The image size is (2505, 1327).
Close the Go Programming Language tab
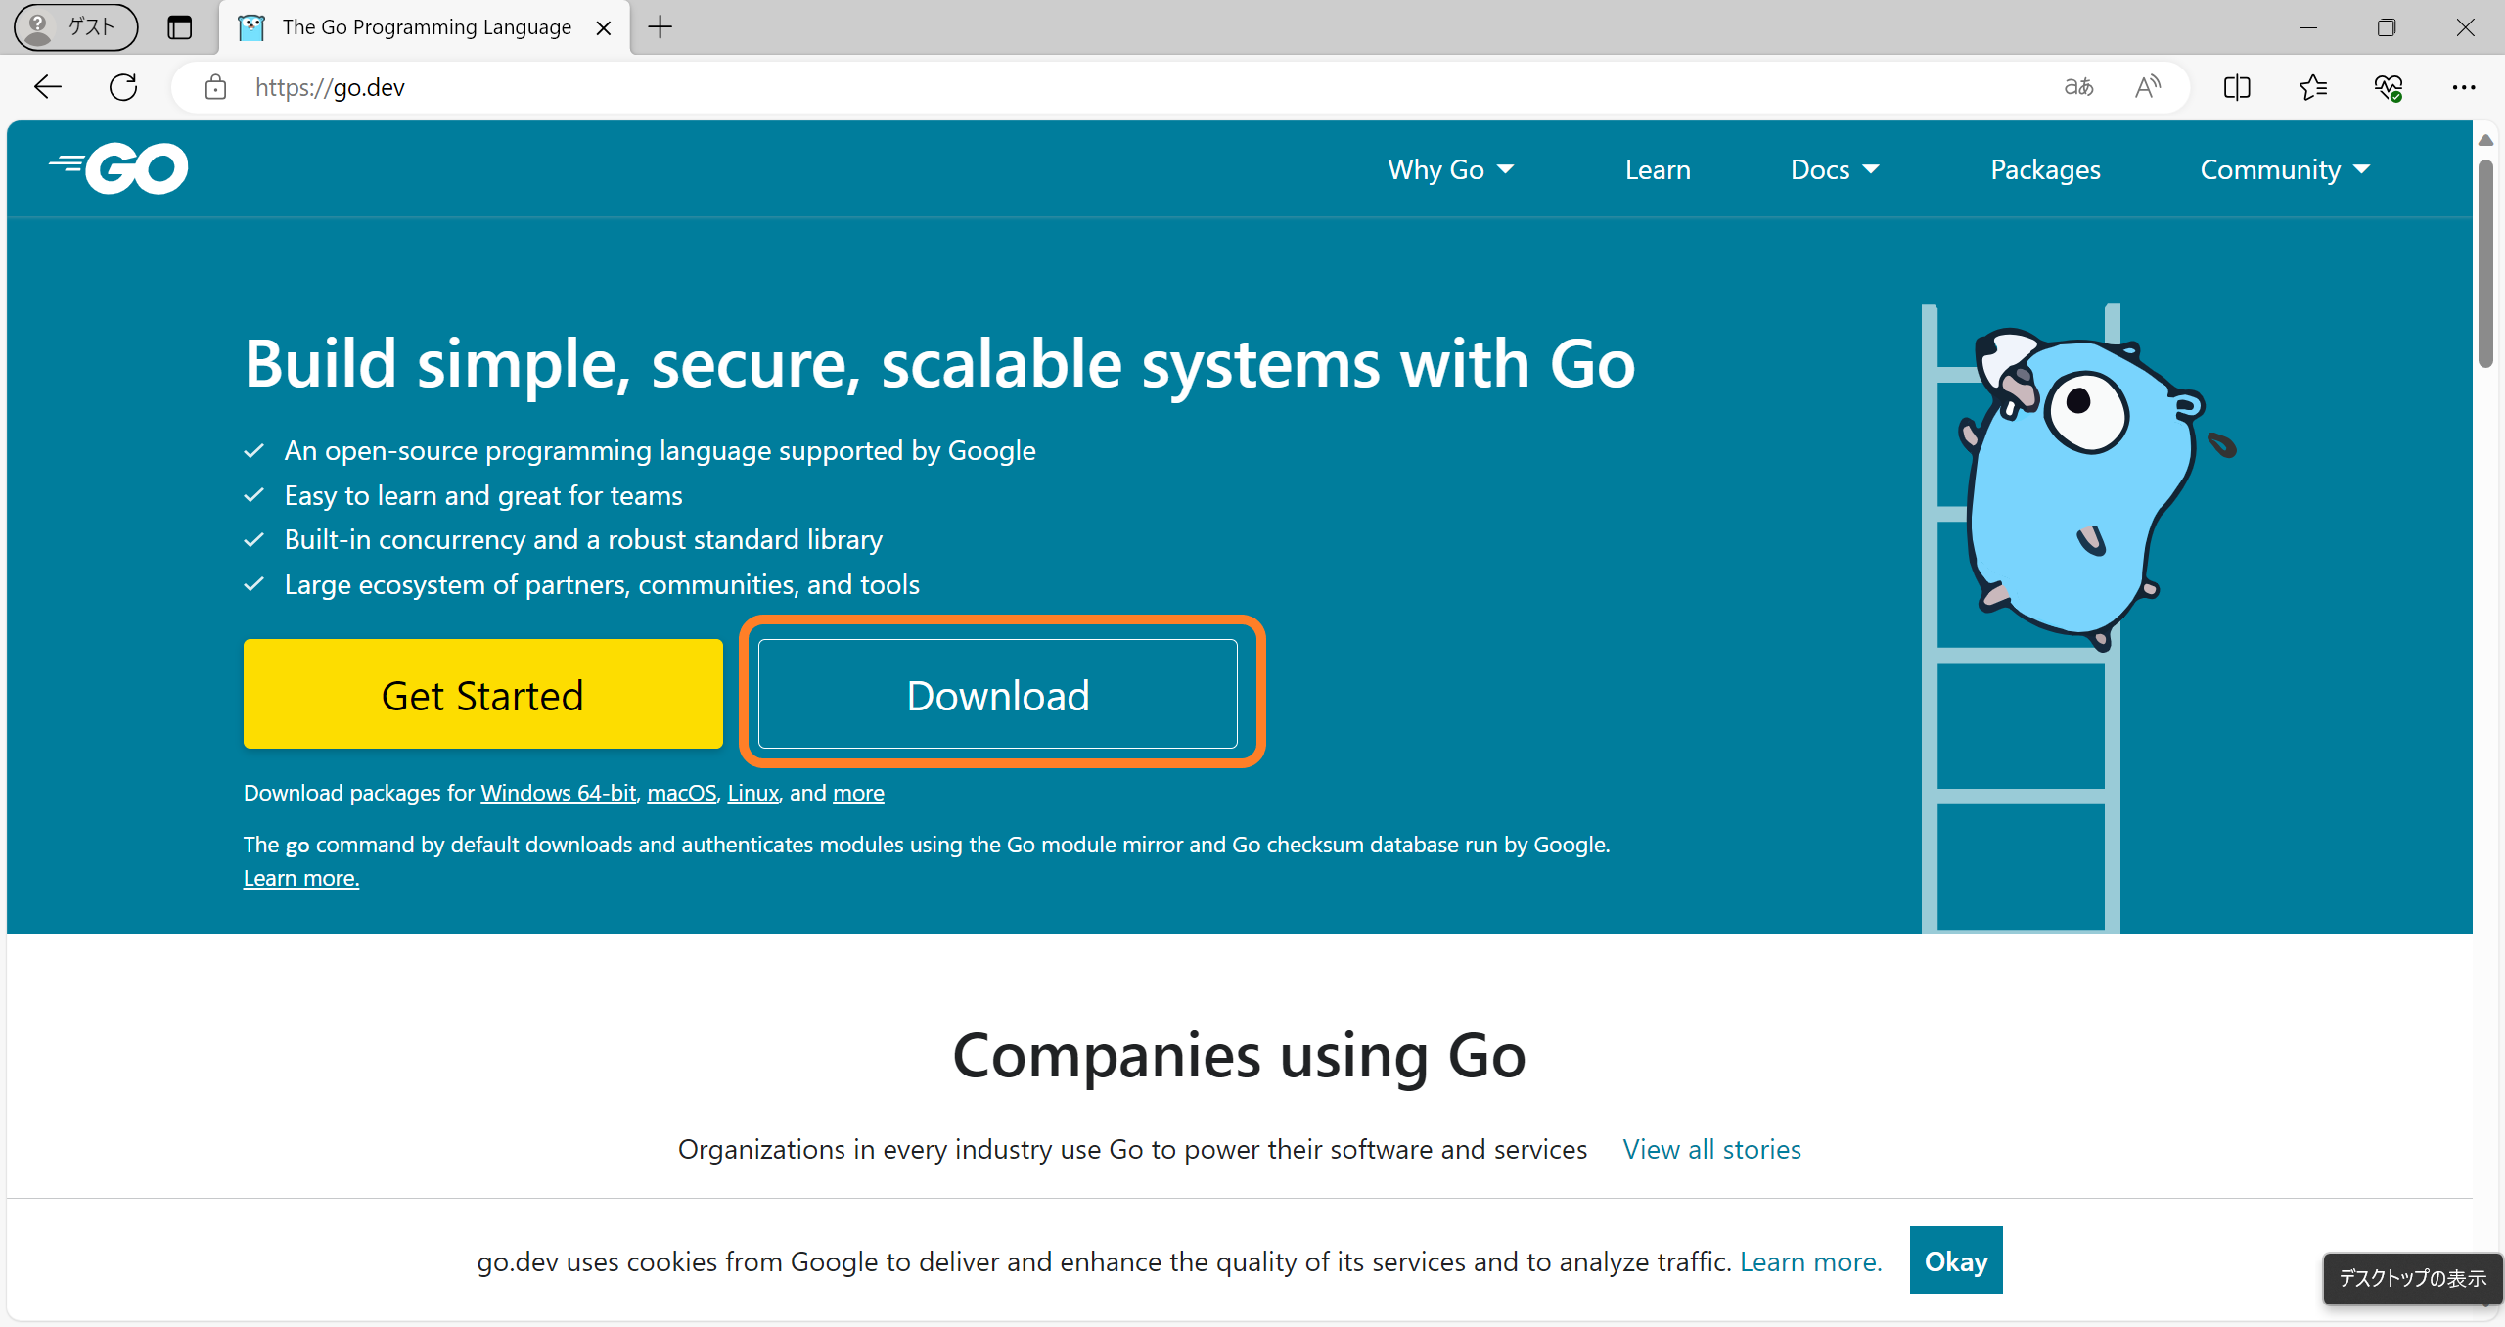click(604, 28)
